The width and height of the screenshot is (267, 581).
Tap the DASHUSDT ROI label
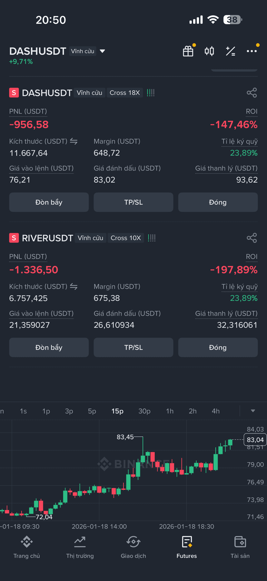click(x=252, y=111)
